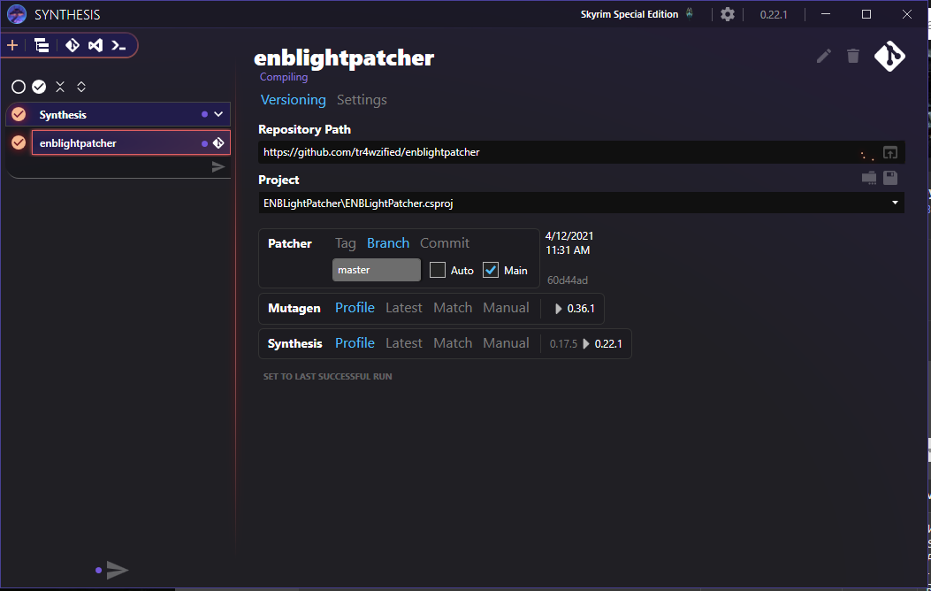
Task: Click the Synthesis 0.17.5 version text
Action: (563, 344)
